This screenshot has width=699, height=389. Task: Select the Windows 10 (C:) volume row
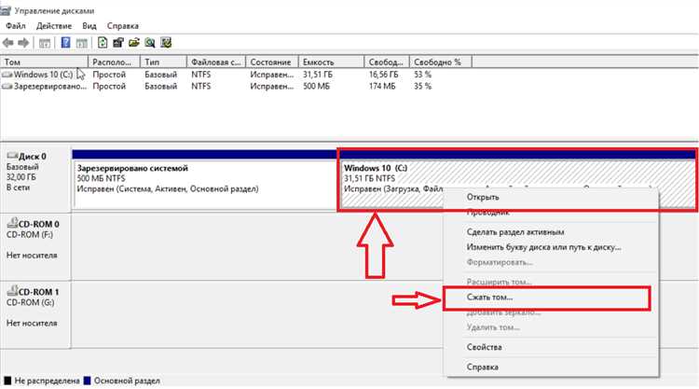point(237,75)
